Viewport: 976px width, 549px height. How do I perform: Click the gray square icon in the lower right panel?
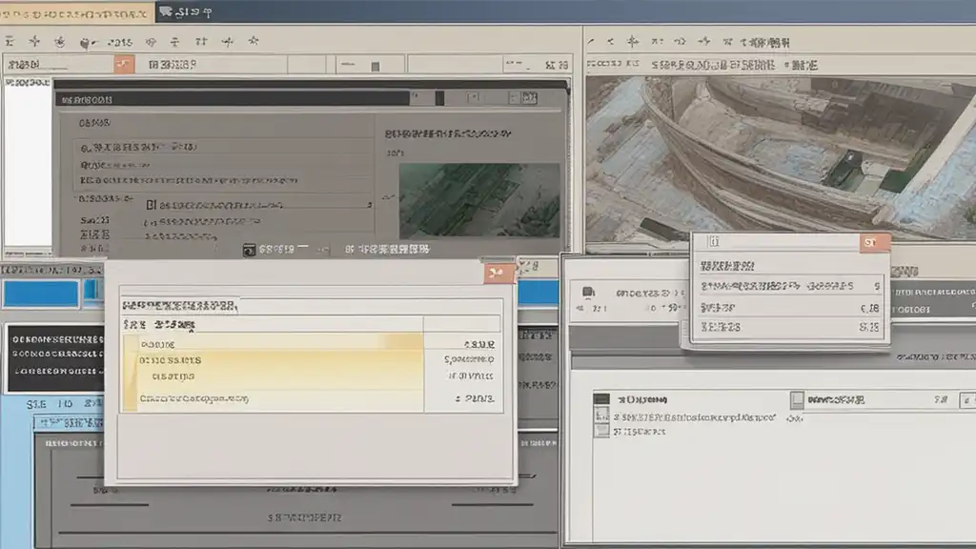coord(797,399)
